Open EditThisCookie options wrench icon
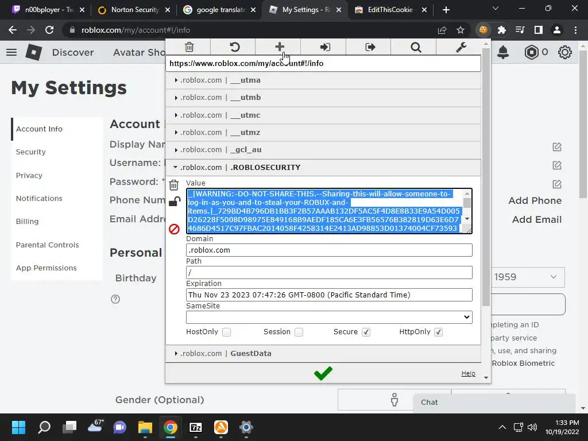This screenshot has height=441, width=588. click(461, 47)
